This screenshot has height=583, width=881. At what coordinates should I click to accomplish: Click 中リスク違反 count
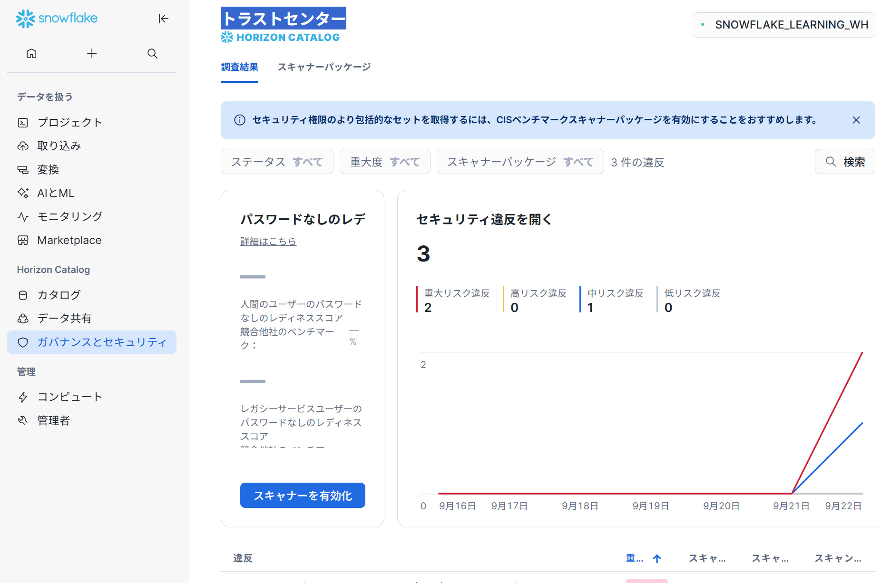590,308
